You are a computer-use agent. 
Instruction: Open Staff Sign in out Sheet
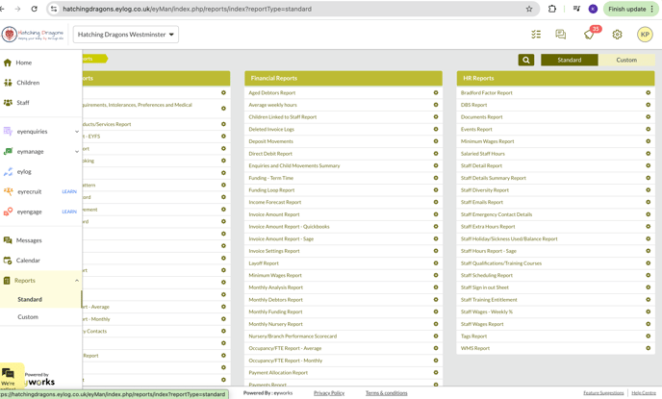(485, 287)
